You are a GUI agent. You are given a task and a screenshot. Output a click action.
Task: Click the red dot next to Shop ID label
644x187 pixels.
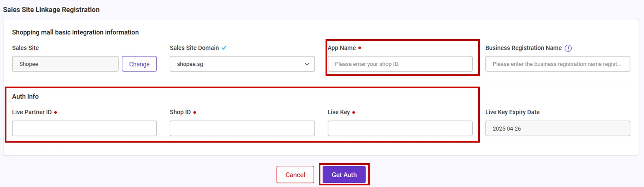(x=195, y=112)
